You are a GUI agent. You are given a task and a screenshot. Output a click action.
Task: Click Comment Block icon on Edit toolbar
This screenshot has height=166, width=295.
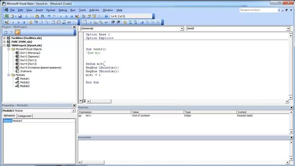130,22
